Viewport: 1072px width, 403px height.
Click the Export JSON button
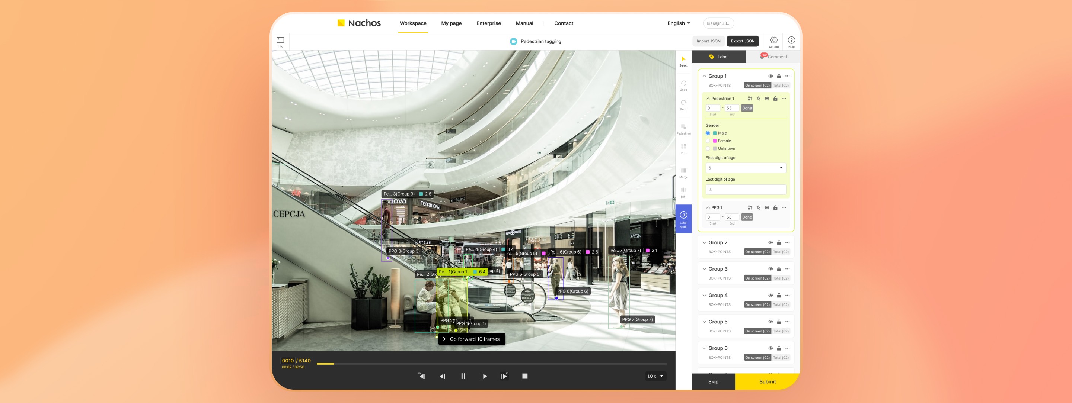743,41
